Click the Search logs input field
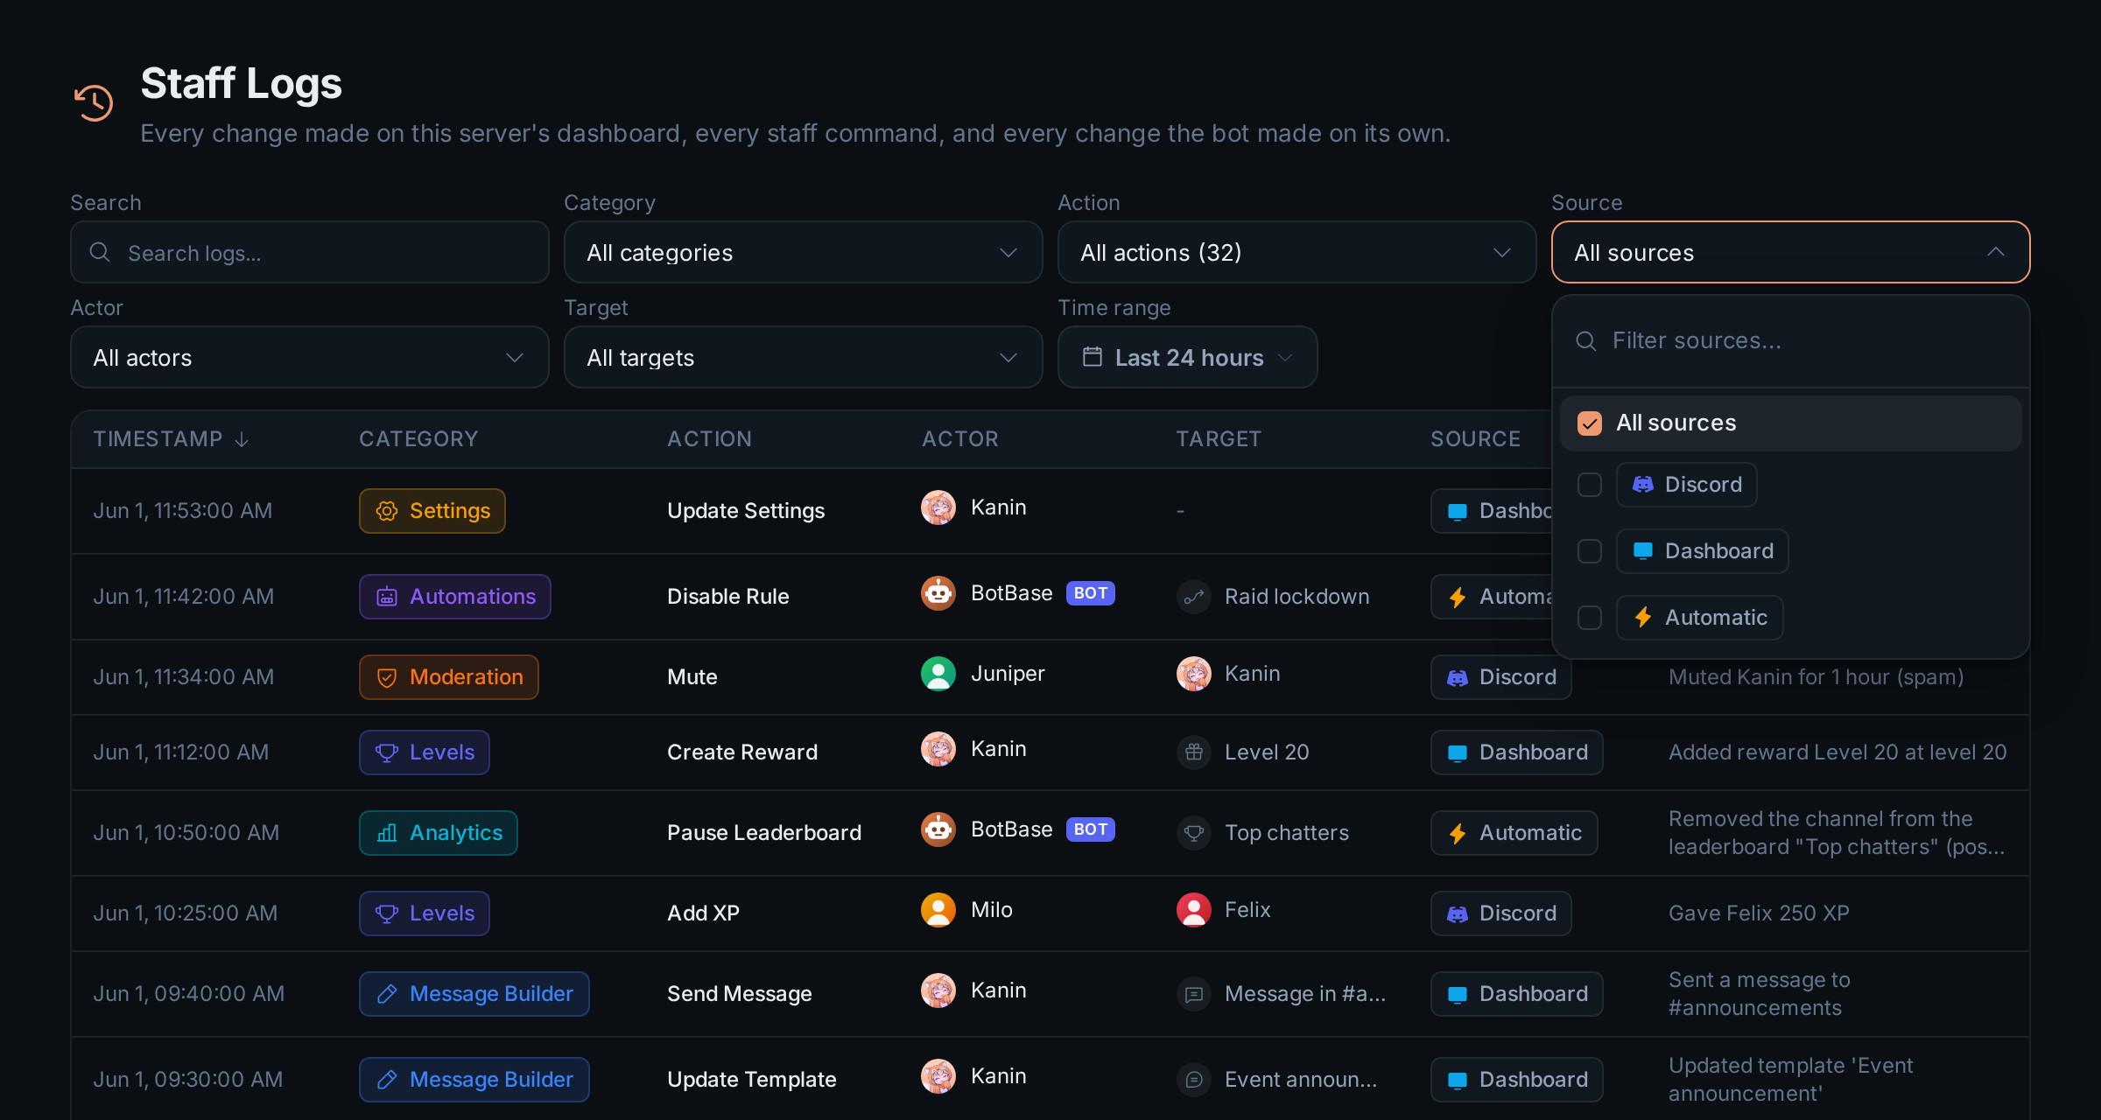This screenshot has width=2101, height=1120. tap(310, 252)
